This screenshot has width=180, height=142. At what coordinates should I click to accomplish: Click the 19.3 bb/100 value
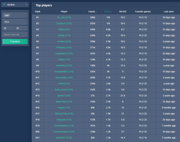click(x=123, y=17)
